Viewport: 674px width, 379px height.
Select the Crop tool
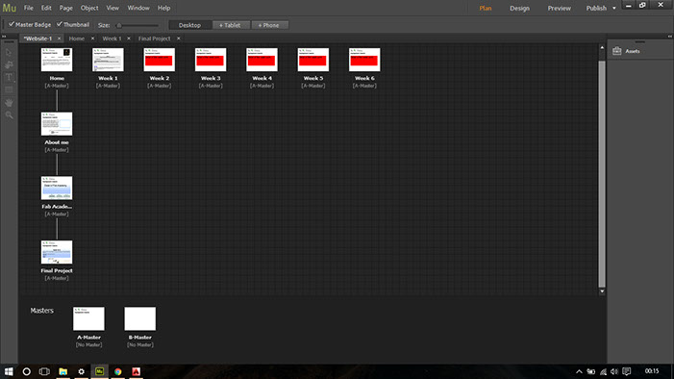(9, 65)
